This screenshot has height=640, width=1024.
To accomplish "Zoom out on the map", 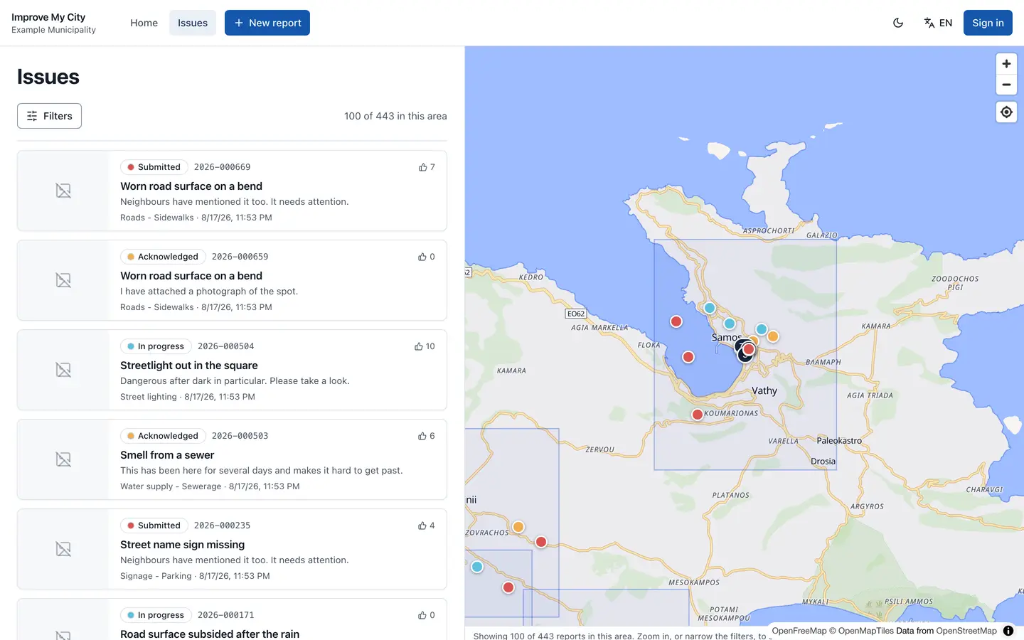I will (x=1006, y=85).
